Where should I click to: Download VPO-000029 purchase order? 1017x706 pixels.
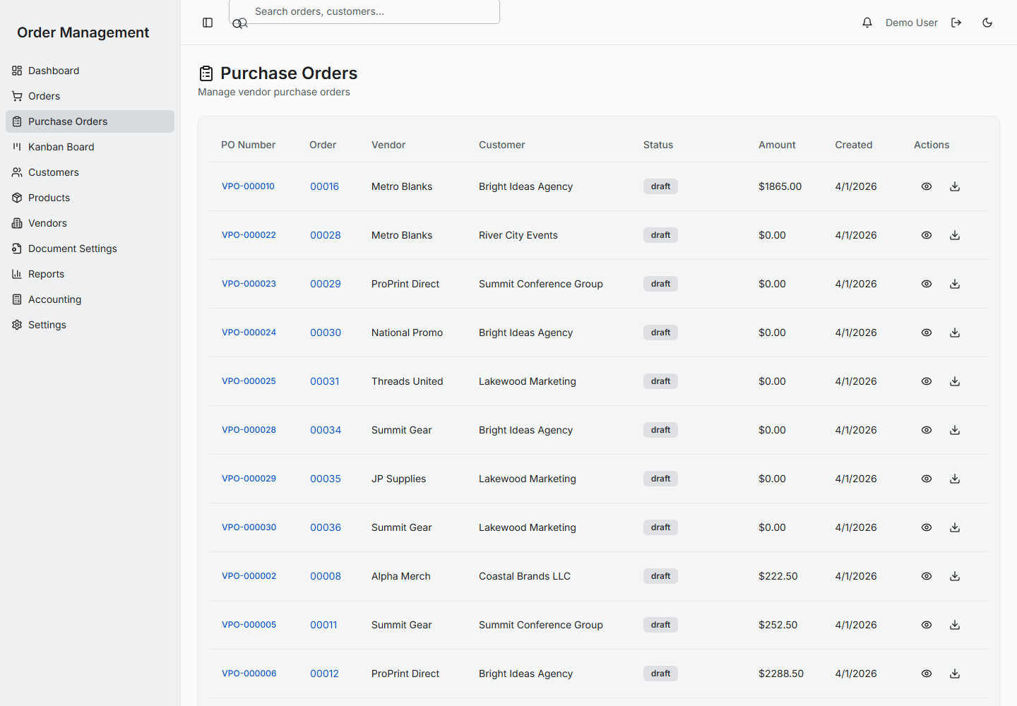click(955, 479)
